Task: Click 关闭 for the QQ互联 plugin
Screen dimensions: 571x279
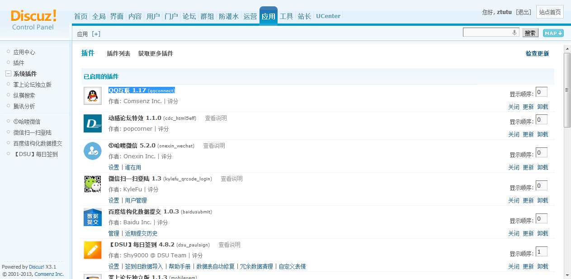Action: click(514, 107)
